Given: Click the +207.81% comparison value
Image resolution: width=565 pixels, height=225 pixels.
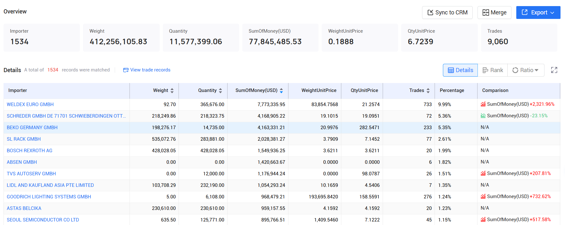Looking at the screenshot, I should tap(540, 173).
